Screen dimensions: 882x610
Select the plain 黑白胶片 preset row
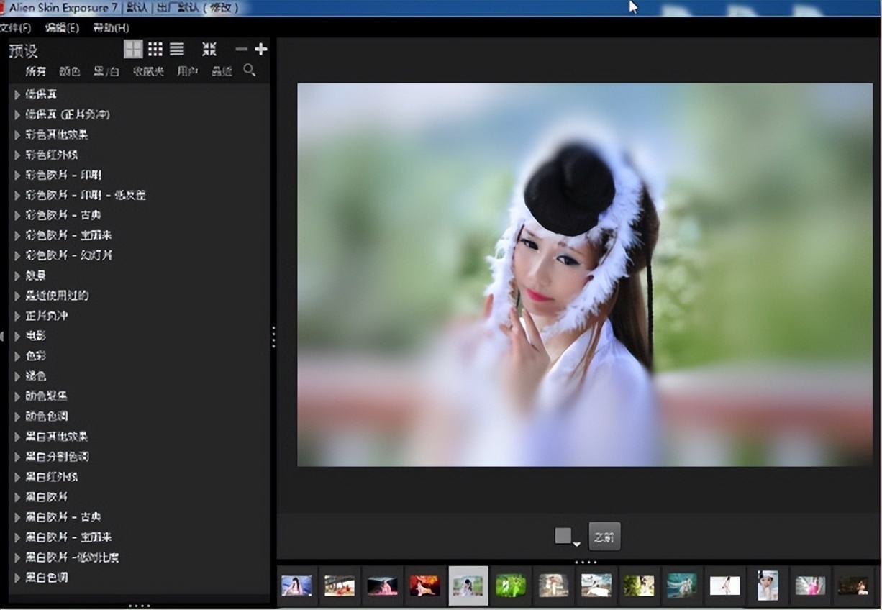[140, 497]
